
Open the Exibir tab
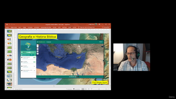tap(59, 27)
